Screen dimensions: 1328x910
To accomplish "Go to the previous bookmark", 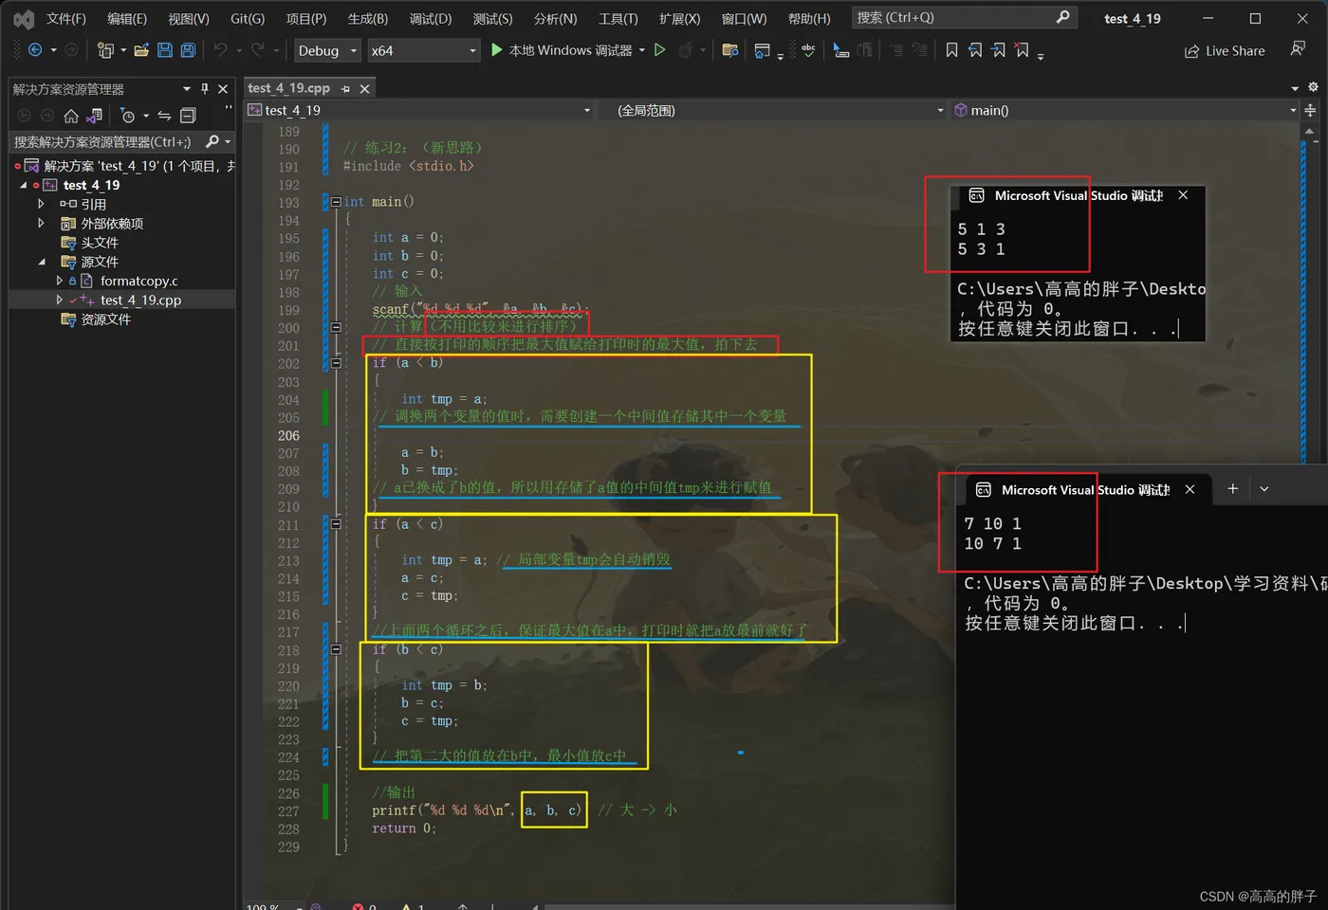I will pos(975,50).
